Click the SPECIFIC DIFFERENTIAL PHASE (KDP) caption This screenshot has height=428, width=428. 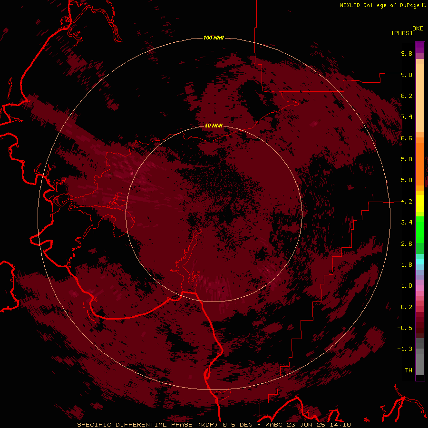click(148, 425)
